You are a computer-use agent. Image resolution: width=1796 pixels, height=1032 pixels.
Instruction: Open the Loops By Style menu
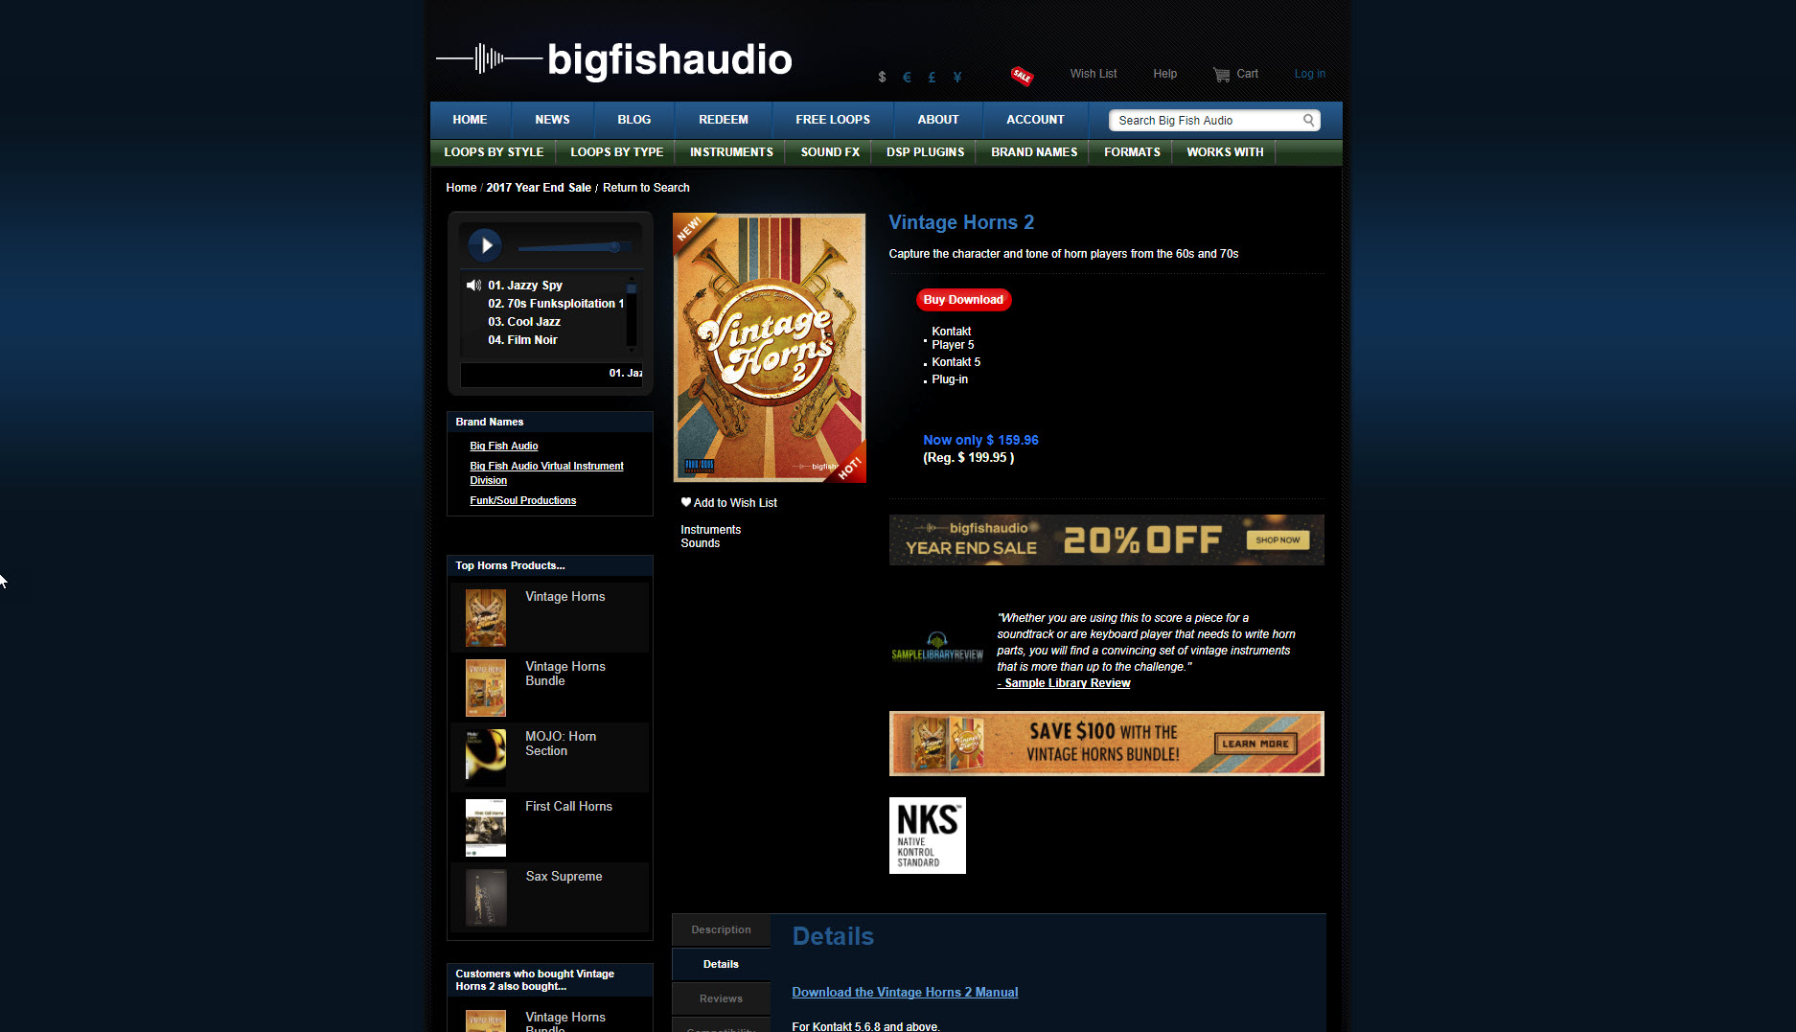point(494,152)
